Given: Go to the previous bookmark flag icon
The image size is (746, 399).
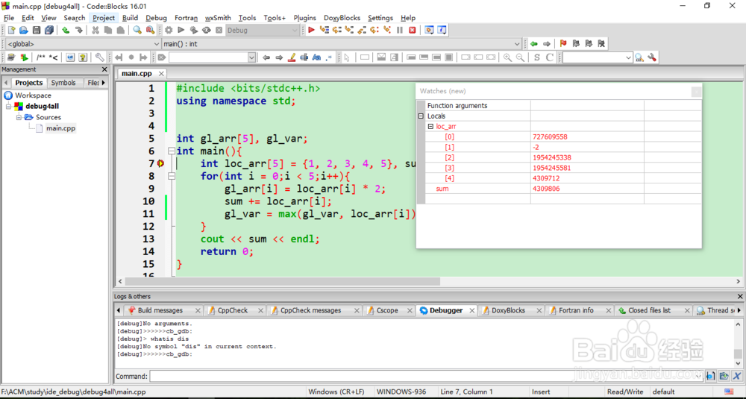Looking at the screenshot, I should click(576, 44).
